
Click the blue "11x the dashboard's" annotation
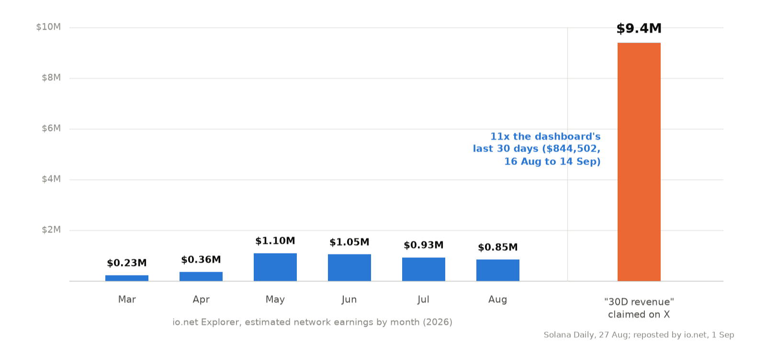pyautogui.click(x=537, y=149)
